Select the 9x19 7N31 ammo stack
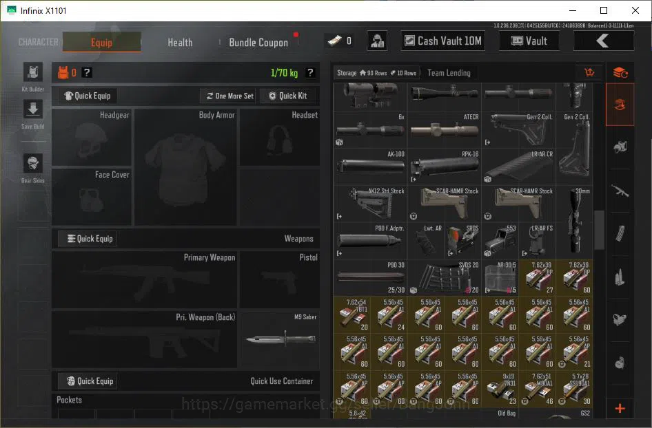 (x=500, y=389)
